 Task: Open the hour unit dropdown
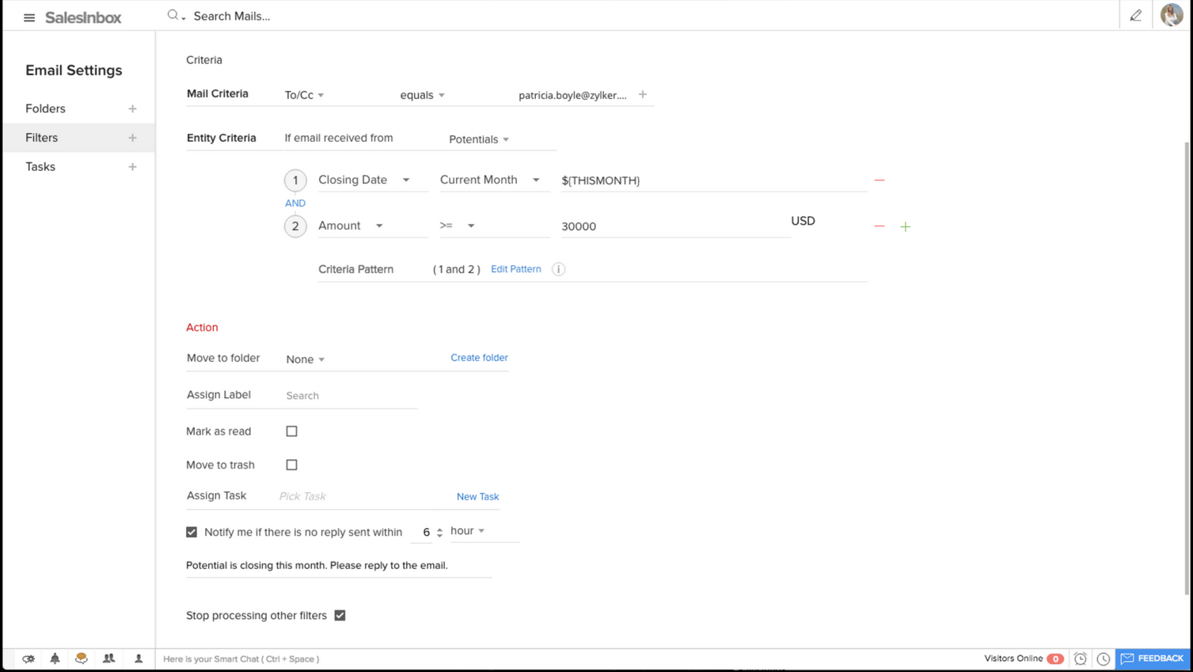(x=467, y=530)
